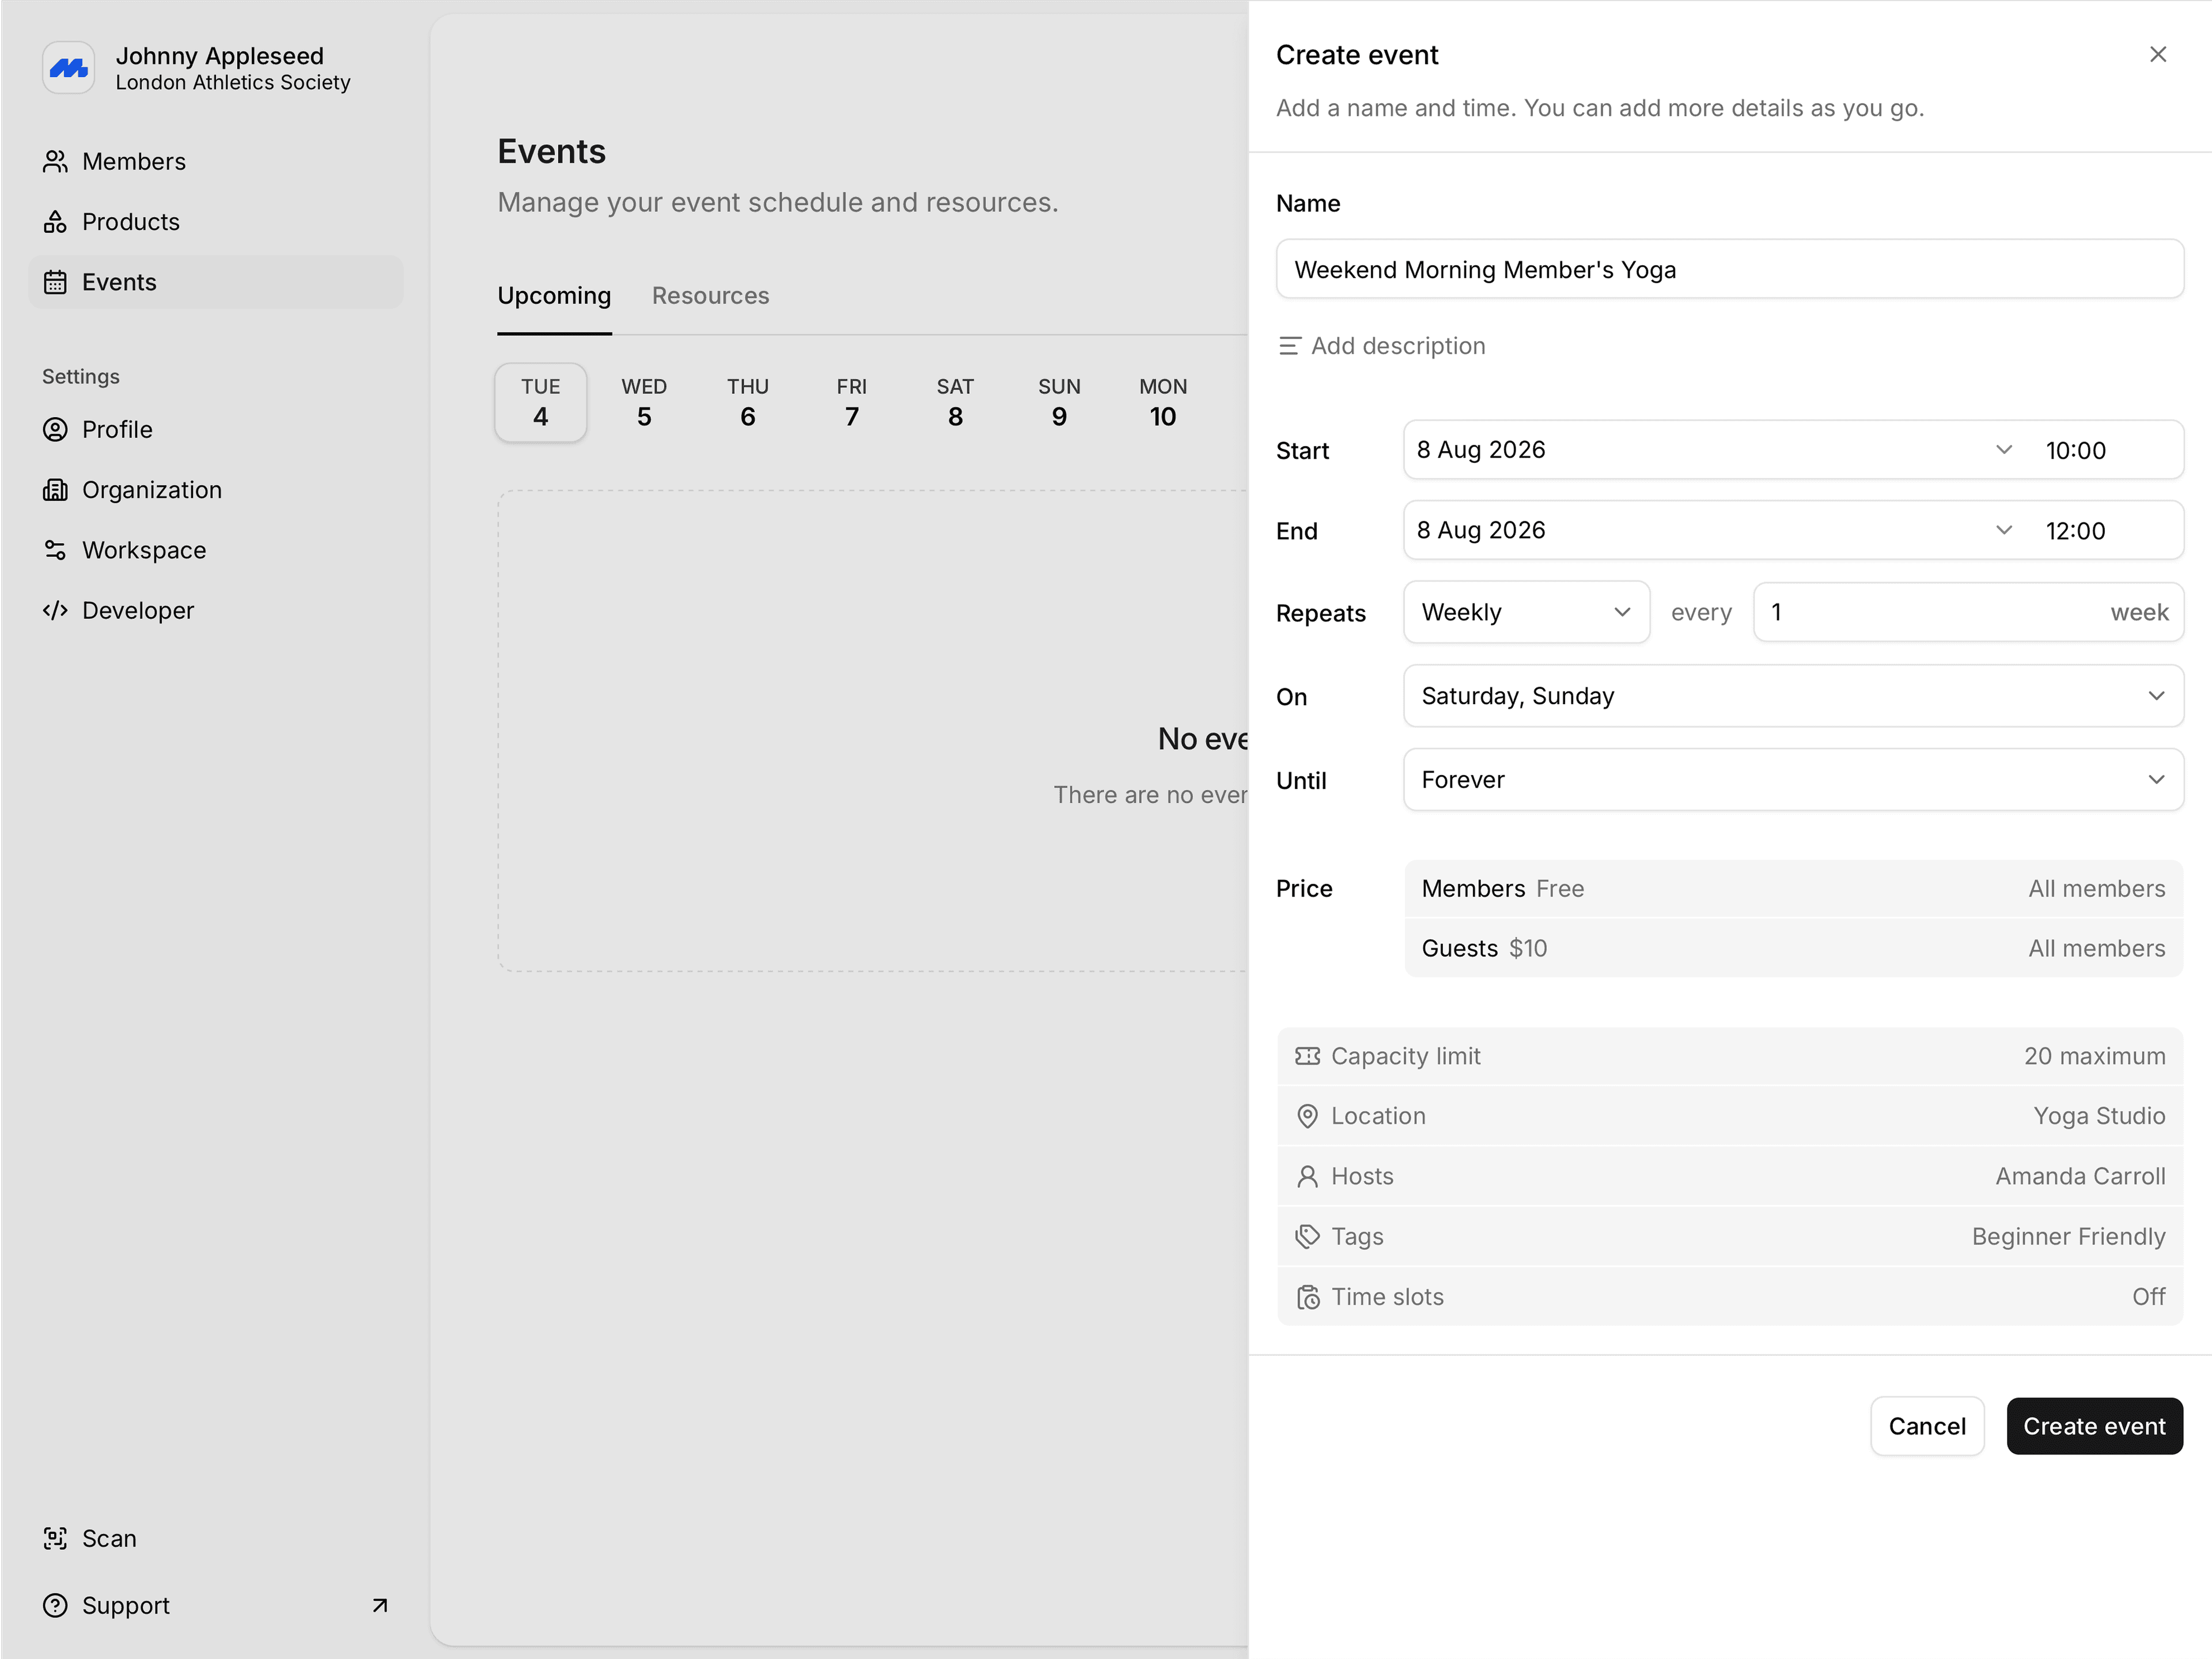Viewport: 2212px width, 1659px height.
Task: Select Saturday 8 in date strip
Action: point(955,402)
